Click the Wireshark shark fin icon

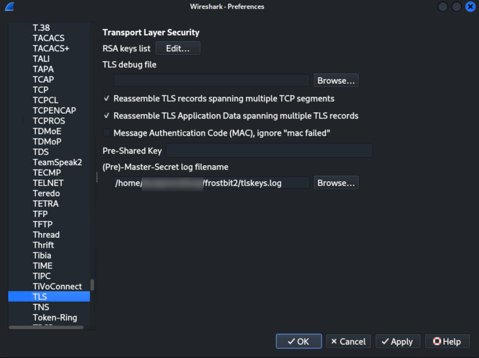10,7
